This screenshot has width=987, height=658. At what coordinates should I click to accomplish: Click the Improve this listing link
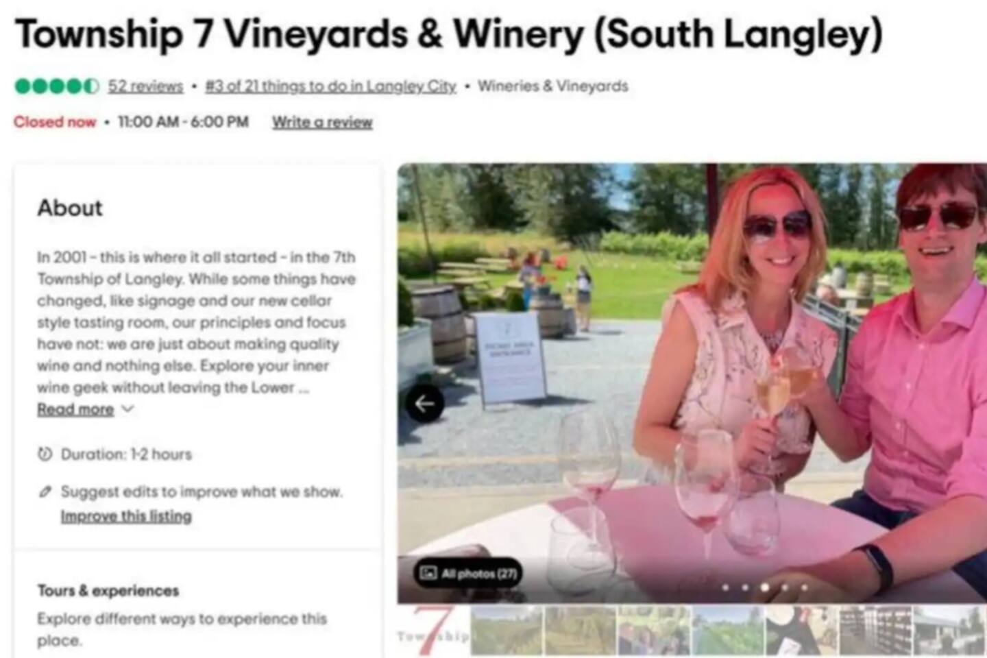point(126,516)
